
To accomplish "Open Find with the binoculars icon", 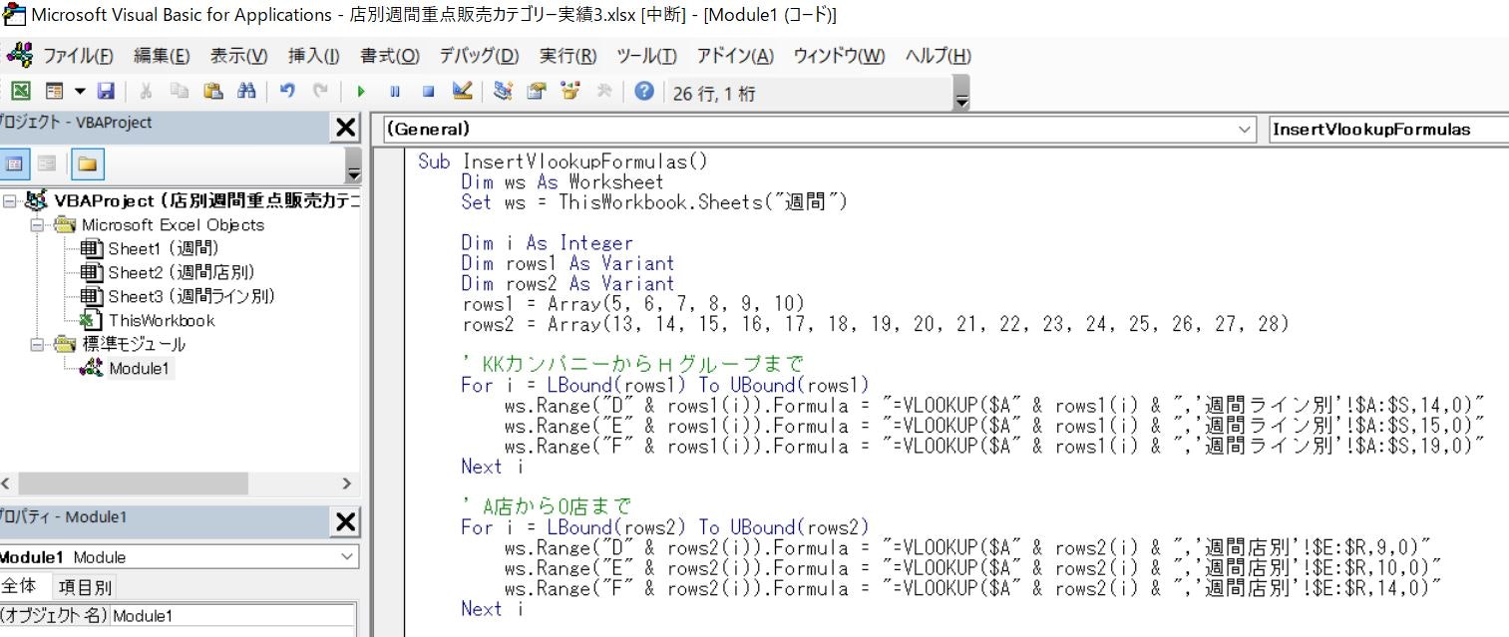I will coord(246,92).
